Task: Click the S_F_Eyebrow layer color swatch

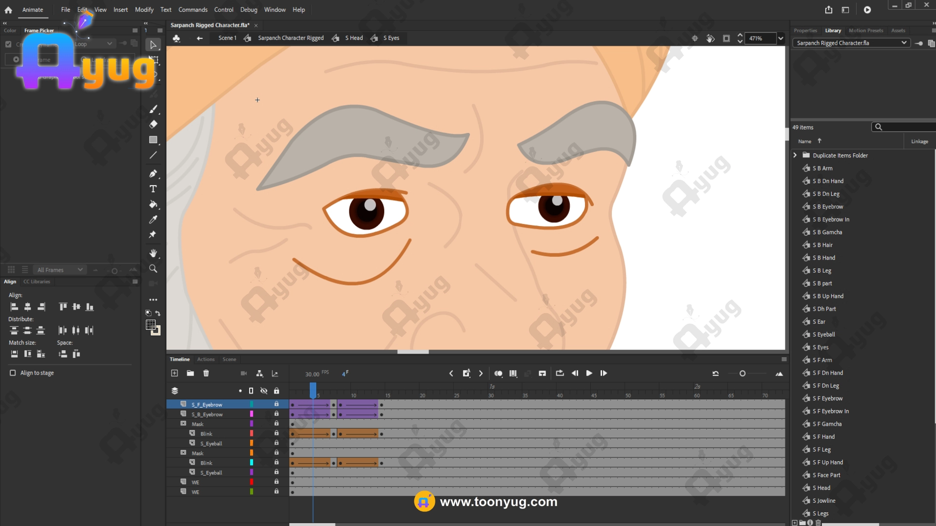Action: pos(252,404)
